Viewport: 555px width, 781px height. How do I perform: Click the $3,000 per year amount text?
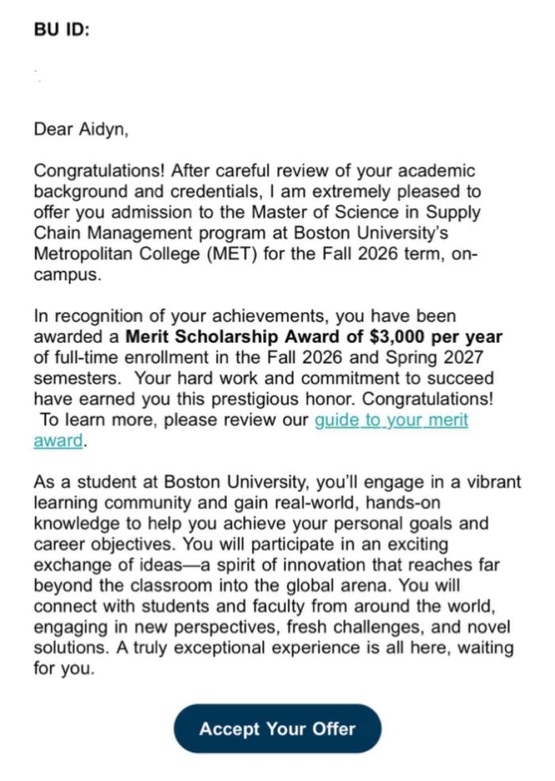438,337
